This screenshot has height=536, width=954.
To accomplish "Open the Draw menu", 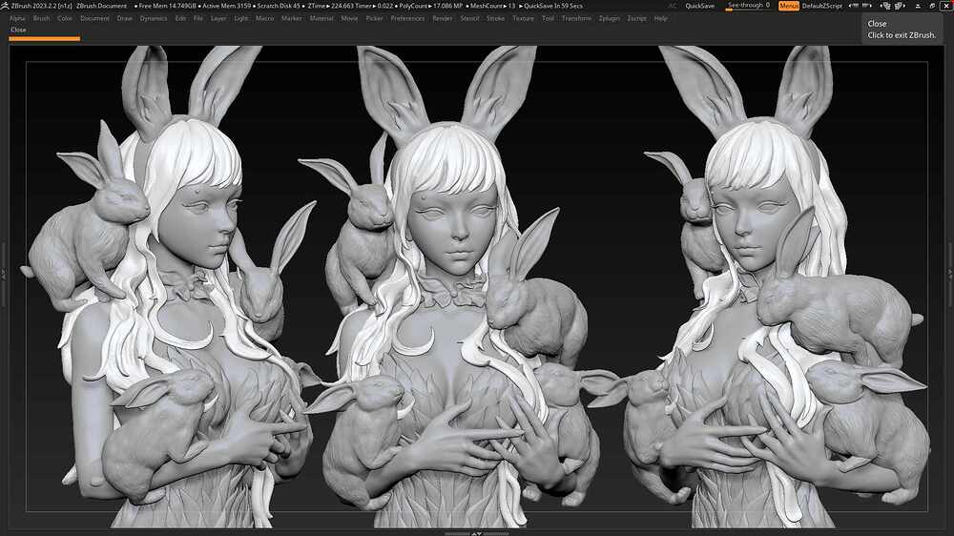I will click(x=125, y=18).
